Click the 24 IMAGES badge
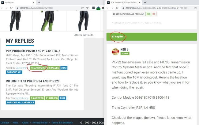The height and width of the screenshot is (125, 199). [x=53, y=68]
